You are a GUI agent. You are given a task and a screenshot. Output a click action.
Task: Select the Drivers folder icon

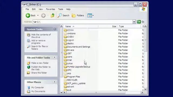65,50
